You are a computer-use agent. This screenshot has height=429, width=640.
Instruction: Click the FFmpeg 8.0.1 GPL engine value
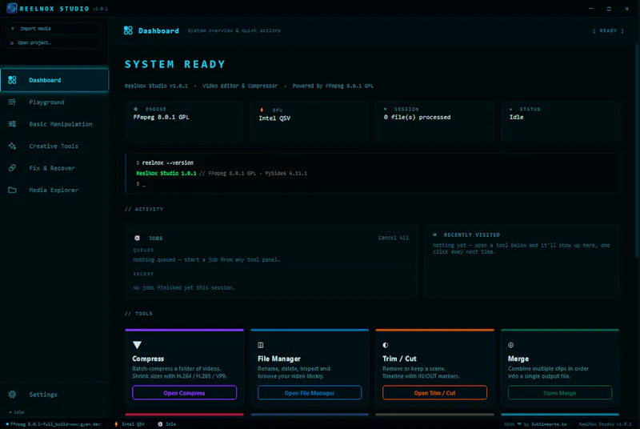162,117
